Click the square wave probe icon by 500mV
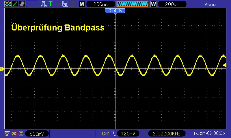Image resolution: width=231 pixels, height=138 pixels. click(x=21, y=133)
